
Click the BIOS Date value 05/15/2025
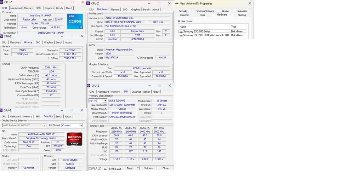(120, 58)
